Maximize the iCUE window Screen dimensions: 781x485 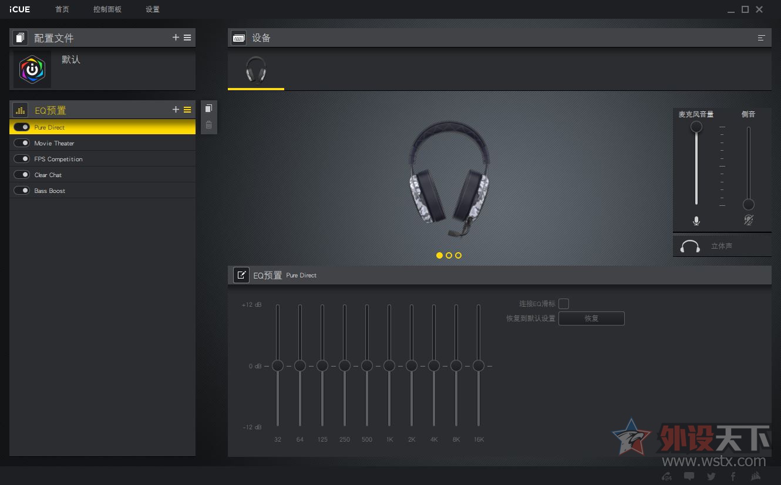(x=745, y=9)
